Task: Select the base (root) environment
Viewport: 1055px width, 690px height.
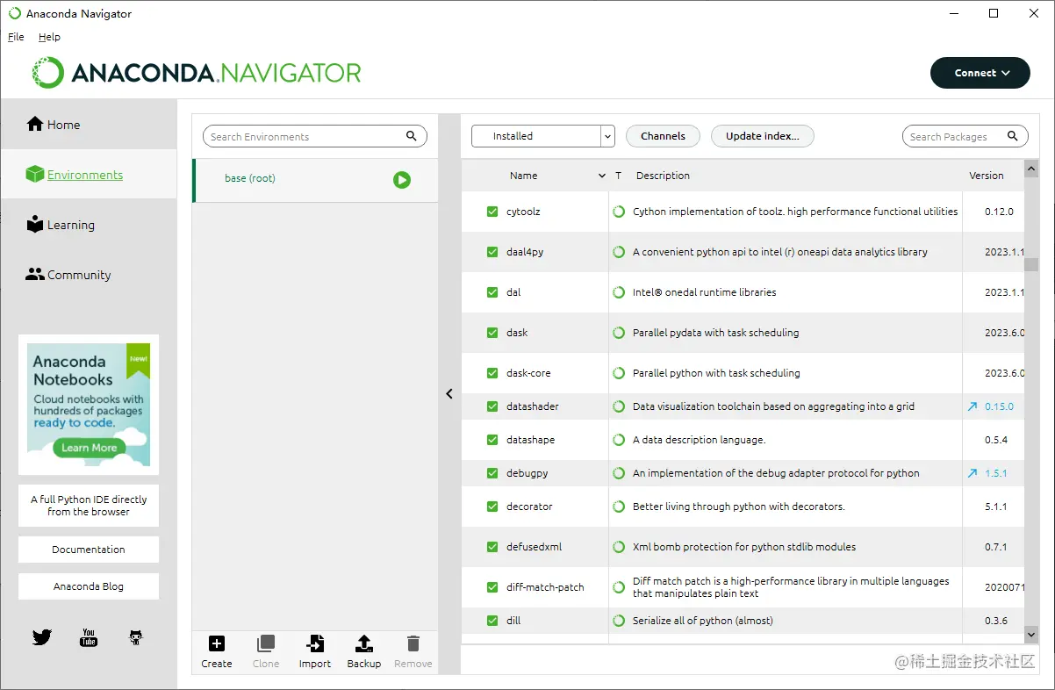Action: (315, 180)
